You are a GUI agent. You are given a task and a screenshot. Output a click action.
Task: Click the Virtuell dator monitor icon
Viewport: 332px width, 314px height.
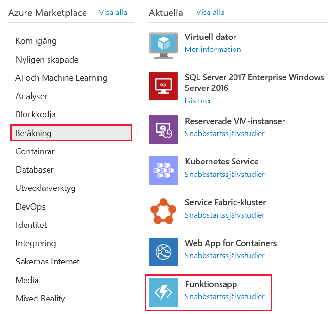163,45
